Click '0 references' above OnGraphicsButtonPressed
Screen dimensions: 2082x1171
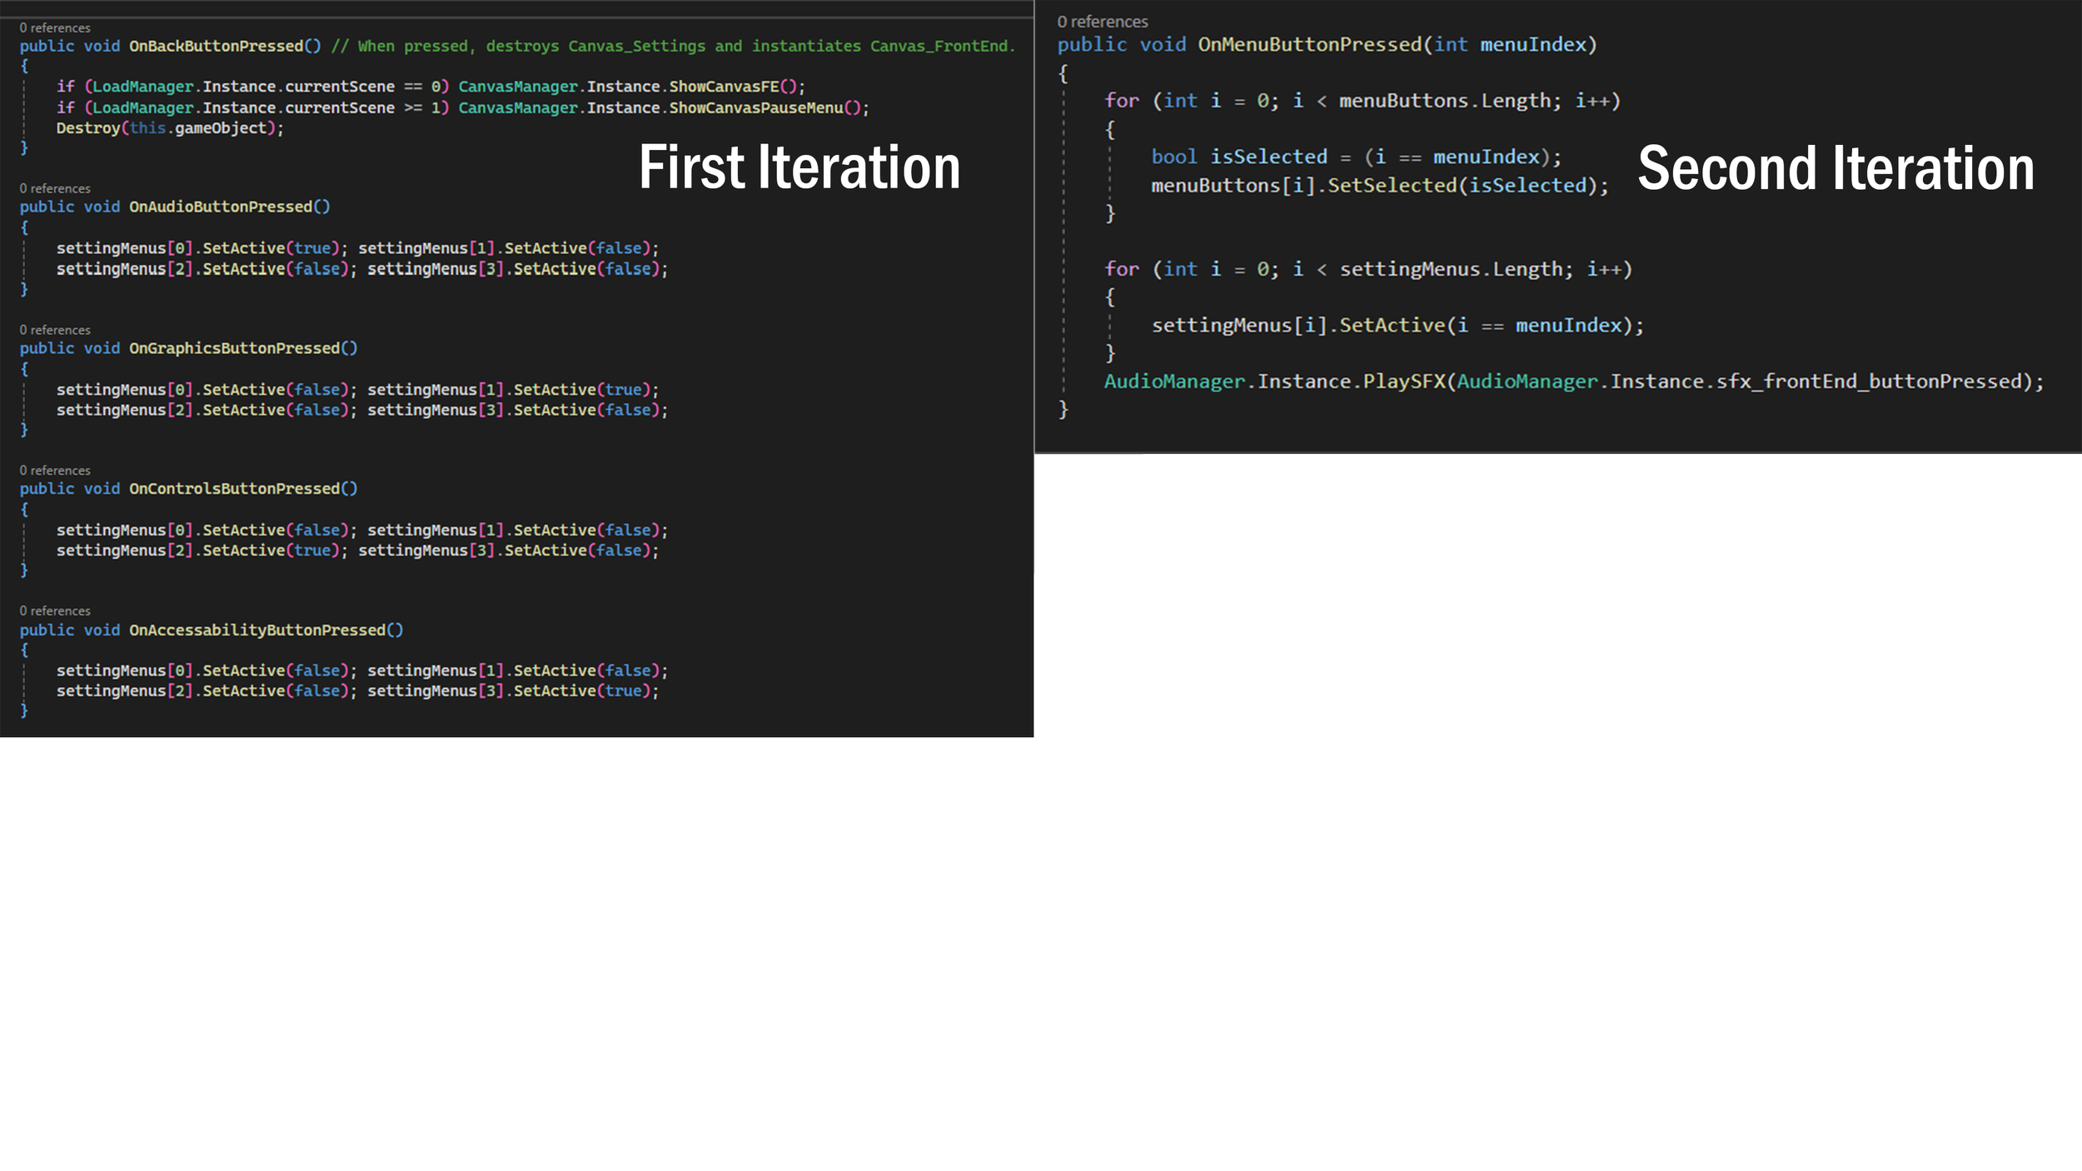pos(55,331)
